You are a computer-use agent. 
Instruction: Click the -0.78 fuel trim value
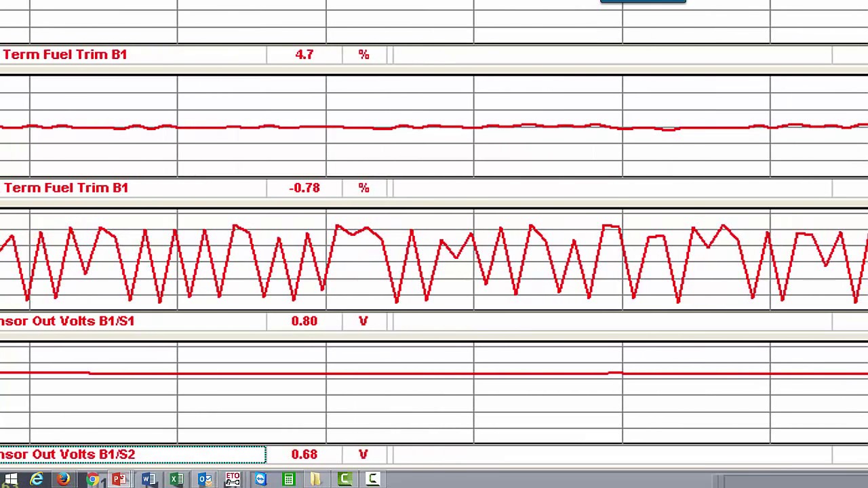[304, 188]
